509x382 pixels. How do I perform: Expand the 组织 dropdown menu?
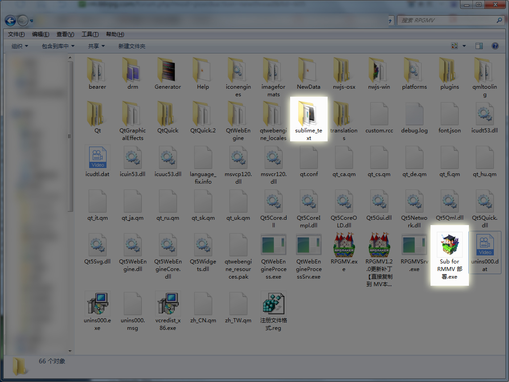coord(20,46)
